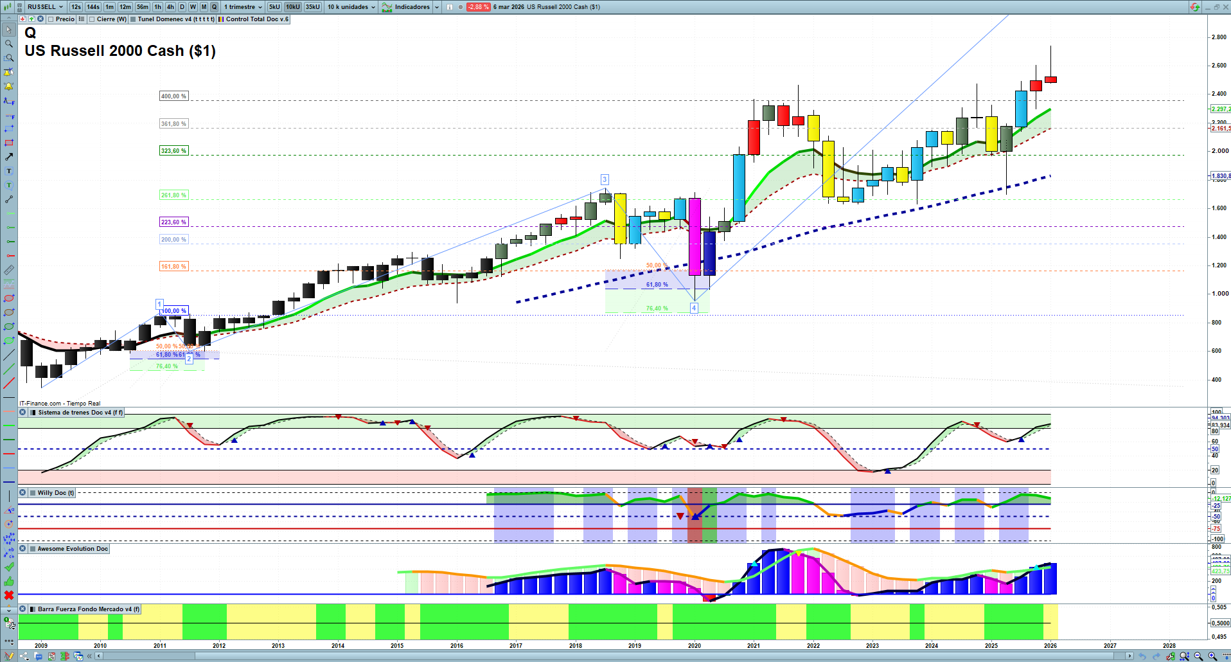Pick the red diagonal line tool

pos(9,383)
